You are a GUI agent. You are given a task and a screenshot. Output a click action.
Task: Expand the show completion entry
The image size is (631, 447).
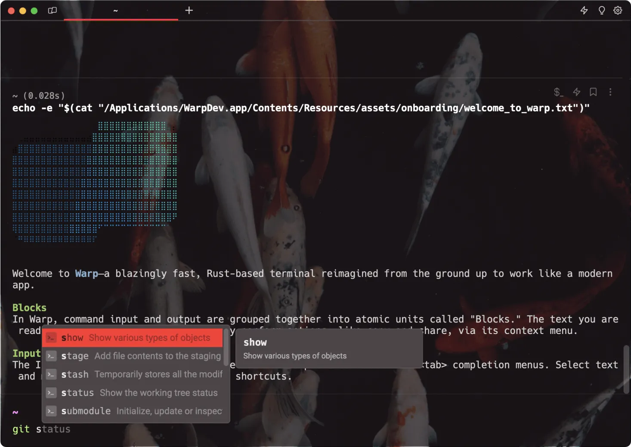[x=328, y=348]
